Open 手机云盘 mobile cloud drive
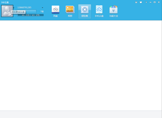 pos(99,12)
